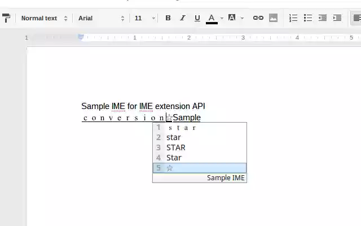Select uppercase 'STAR' candidate 3
The height and width of the screenshot is (226, 361).
pyautogui.click(x=200, y=147)
